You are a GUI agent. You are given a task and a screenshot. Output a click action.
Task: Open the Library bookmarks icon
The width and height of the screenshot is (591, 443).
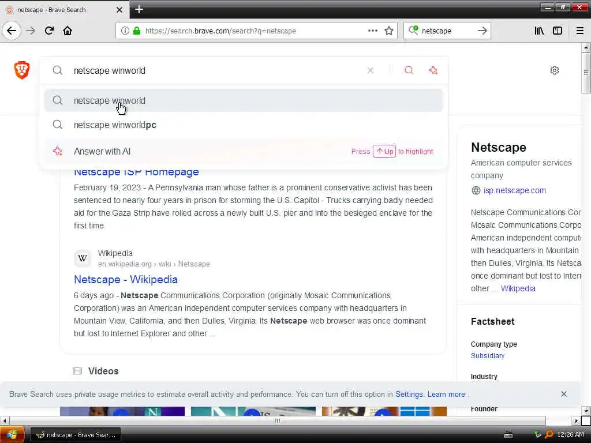pyautogui.click(x=539, y=31)
